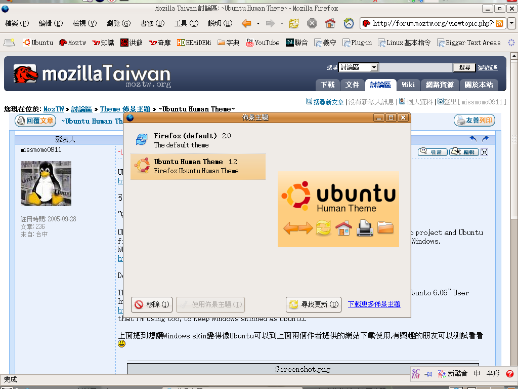Open the 瀏覽 (G) menu

[118, 23]
